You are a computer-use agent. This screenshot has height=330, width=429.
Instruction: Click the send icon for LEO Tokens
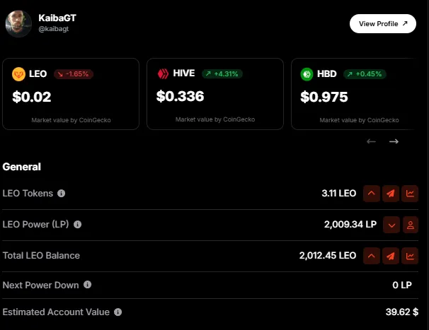391,194
